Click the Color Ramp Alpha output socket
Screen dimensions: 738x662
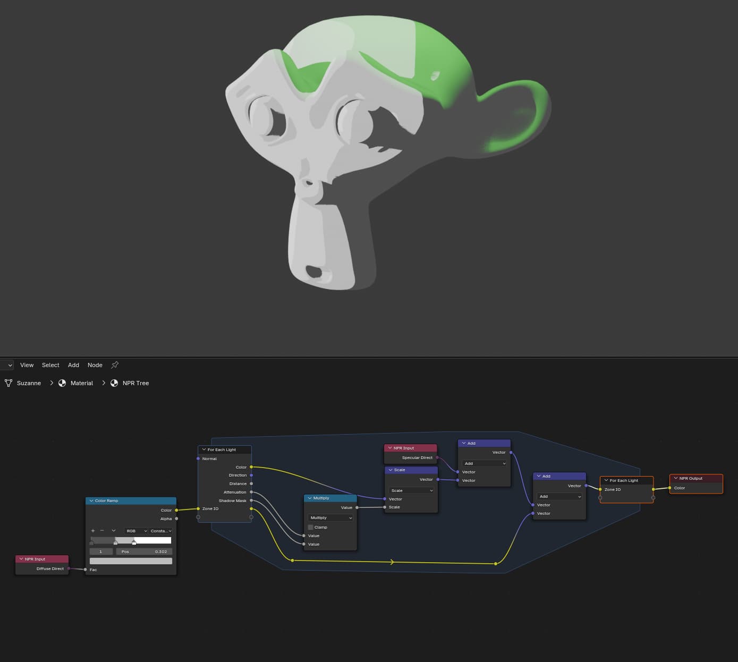(x=176, y=519)
